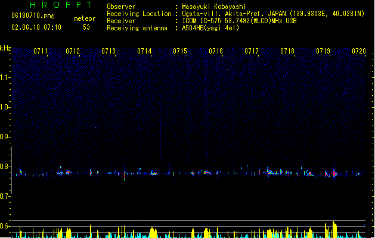Click the 0715 time marker

(180, 51)
